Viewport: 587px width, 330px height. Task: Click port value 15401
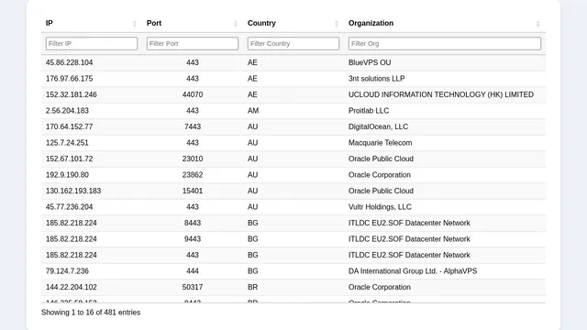(193, 191)
